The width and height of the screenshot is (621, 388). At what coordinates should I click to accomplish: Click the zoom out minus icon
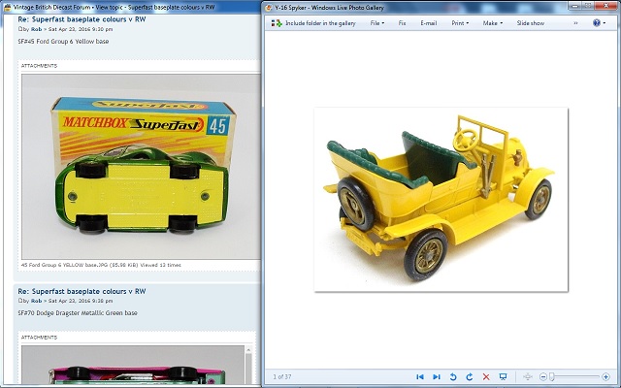pyautogui.click(x=542, y=376)
